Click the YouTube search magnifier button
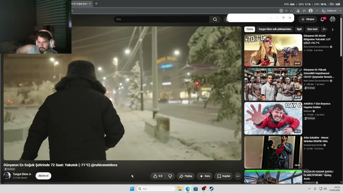 coord(215,19)
